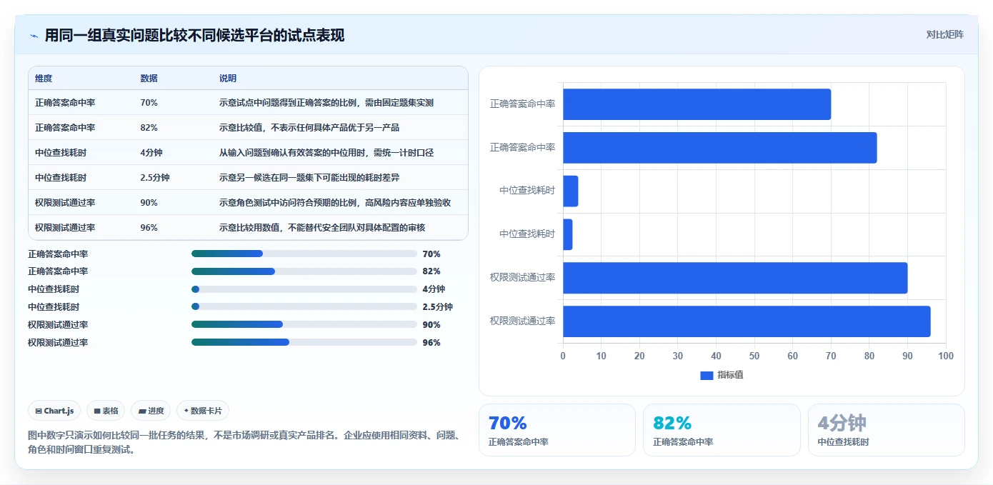Viewport: 993px width, 485px height.
Task: Click the 维度 column header
Action: [x=44, y=79]
